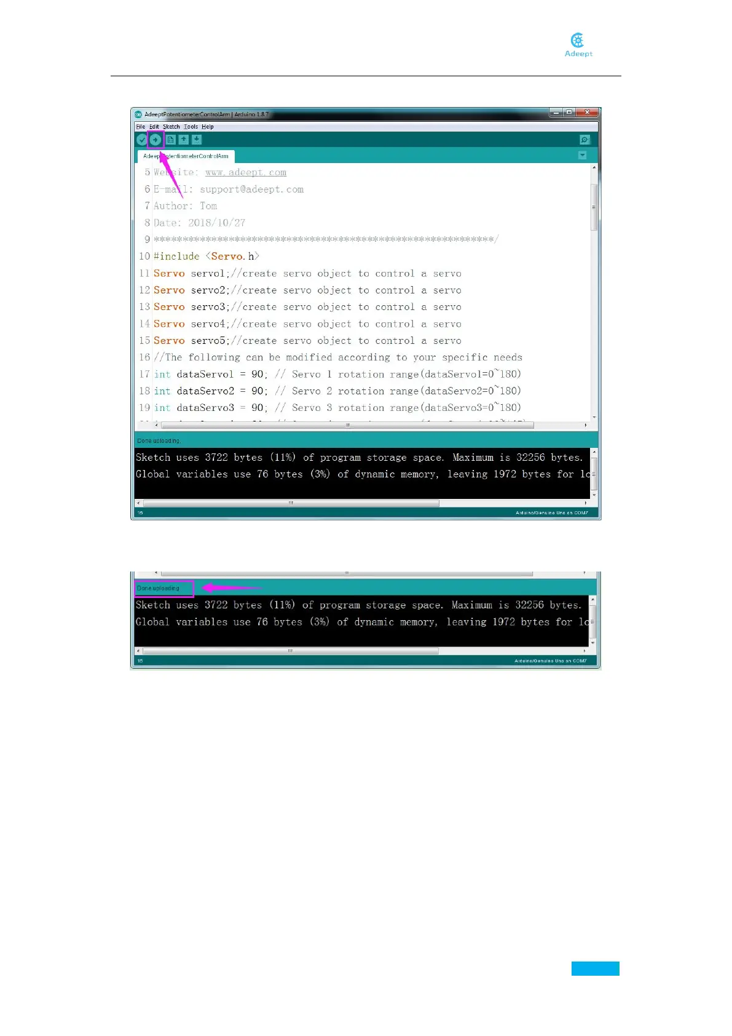
Task: Click the 'int dataServo3 = 90;' line
Action: pyautogui.click(x=337, y=407)
